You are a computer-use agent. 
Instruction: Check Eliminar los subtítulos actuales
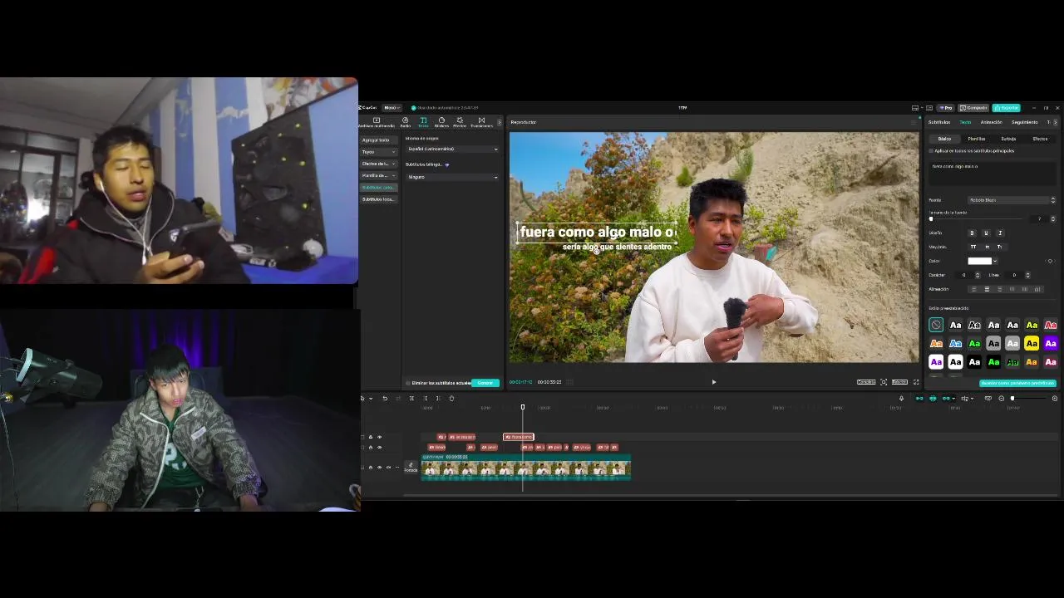point(408,383)
